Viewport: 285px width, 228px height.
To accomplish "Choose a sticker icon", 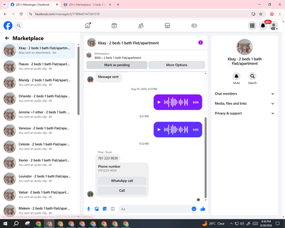I will point(105,209).
